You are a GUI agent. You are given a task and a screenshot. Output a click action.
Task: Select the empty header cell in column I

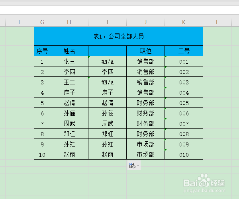(x=108, y=51)
